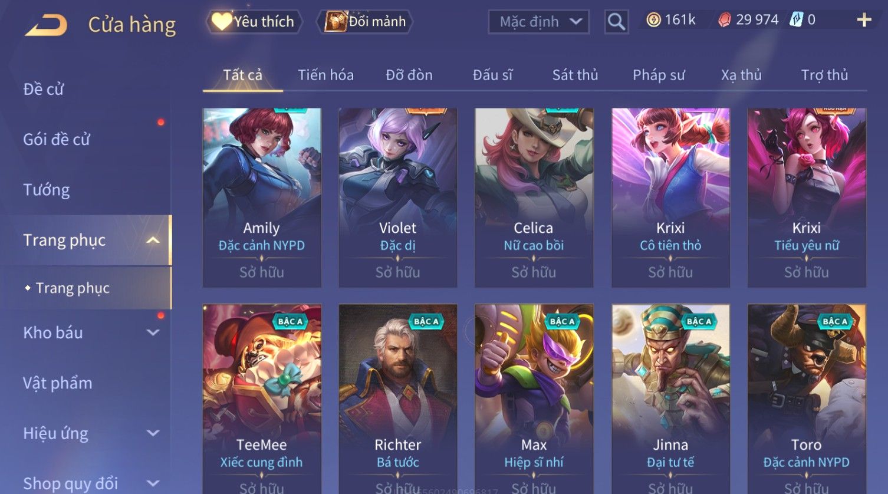Viewport: 888px width, 494px height.
Task: Collapse the Trang phục menu section
Action: [153, 240]
